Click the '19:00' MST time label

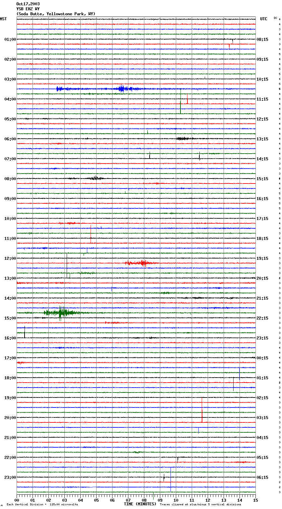point(10,398)
